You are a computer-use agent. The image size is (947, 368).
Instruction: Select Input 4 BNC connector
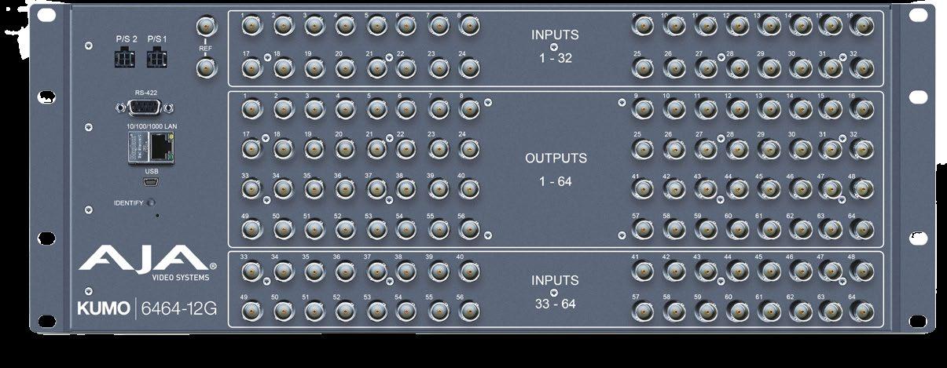click(x=345, y=26)
